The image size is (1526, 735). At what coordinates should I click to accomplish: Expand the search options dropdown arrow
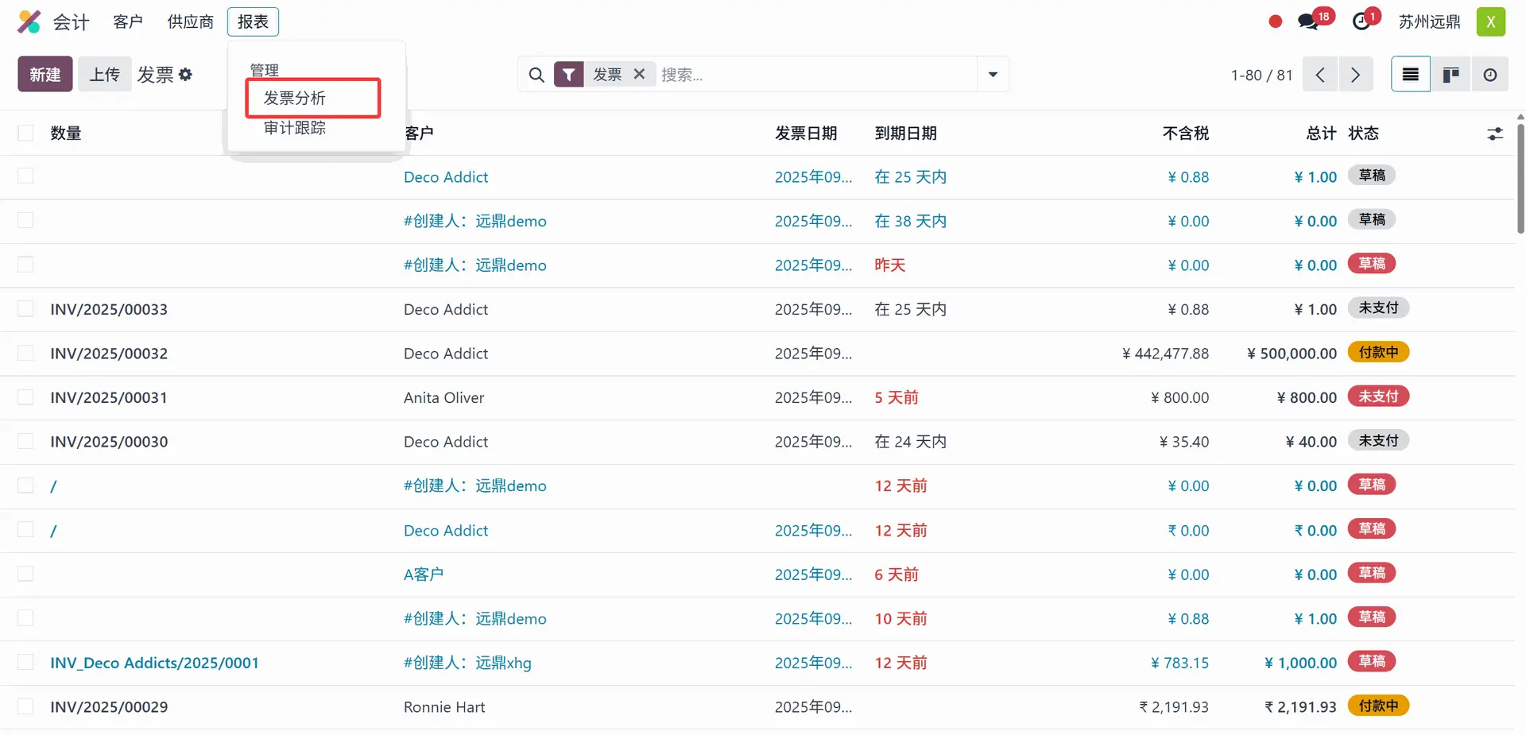(993, 75)
